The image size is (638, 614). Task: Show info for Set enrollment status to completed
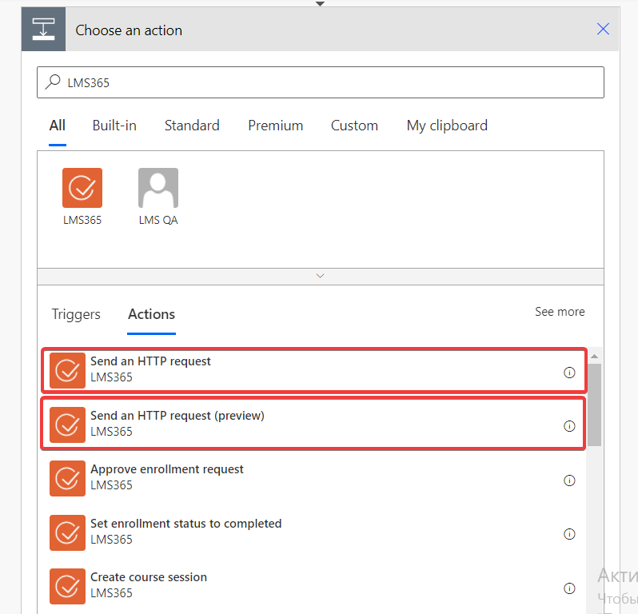click(x=569, y=534)
